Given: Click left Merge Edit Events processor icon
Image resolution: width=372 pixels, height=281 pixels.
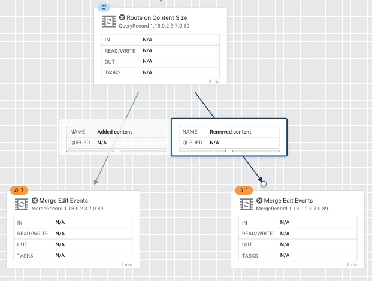Looking at the screenshot, I should [21, 204].
